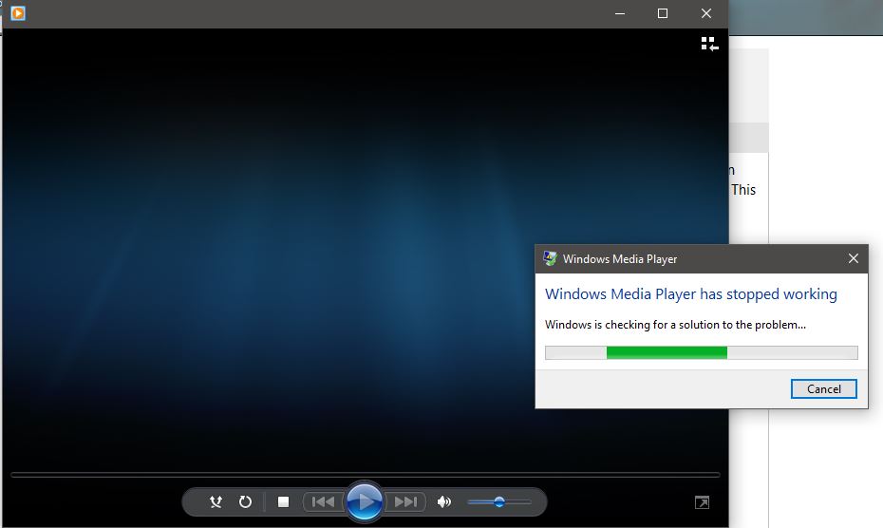Close the Media Player main window
This screenshot has width=883, height=528.
point(706,13)
